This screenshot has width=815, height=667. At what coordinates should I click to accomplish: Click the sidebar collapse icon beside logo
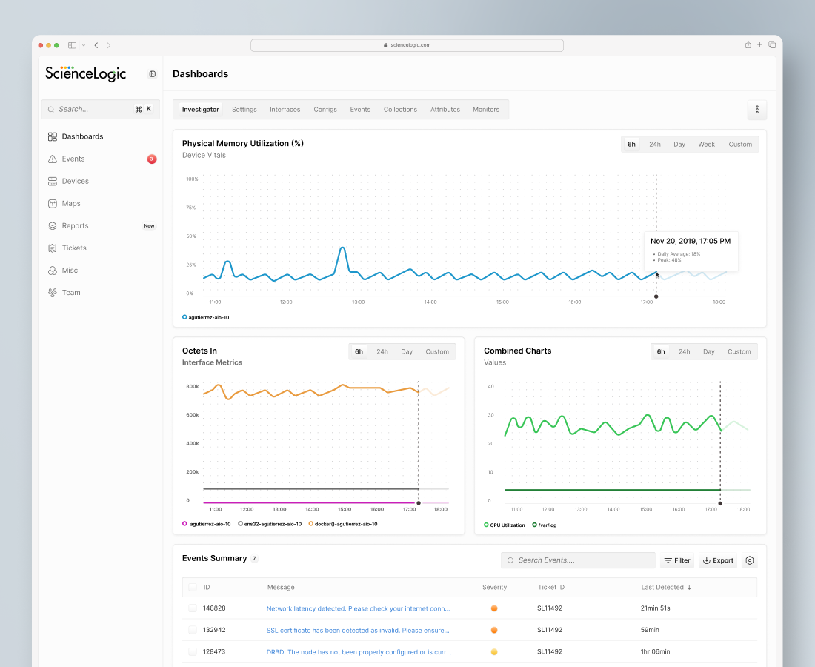pos(153,74)
